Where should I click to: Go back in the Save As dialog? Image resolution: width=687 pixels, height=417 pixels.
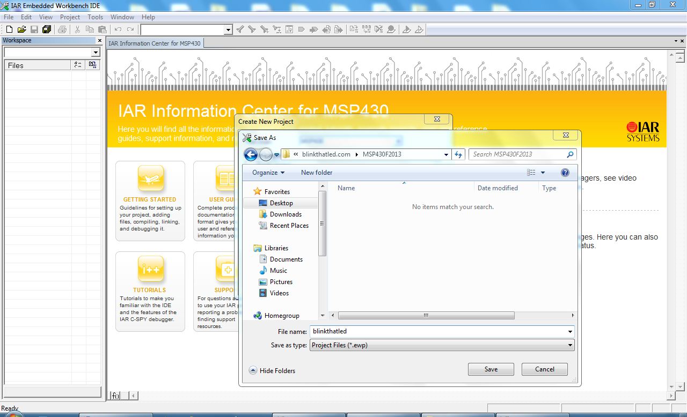(x=251, y=155)
